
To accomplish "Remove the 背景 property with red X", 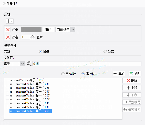I will point(8,30).
